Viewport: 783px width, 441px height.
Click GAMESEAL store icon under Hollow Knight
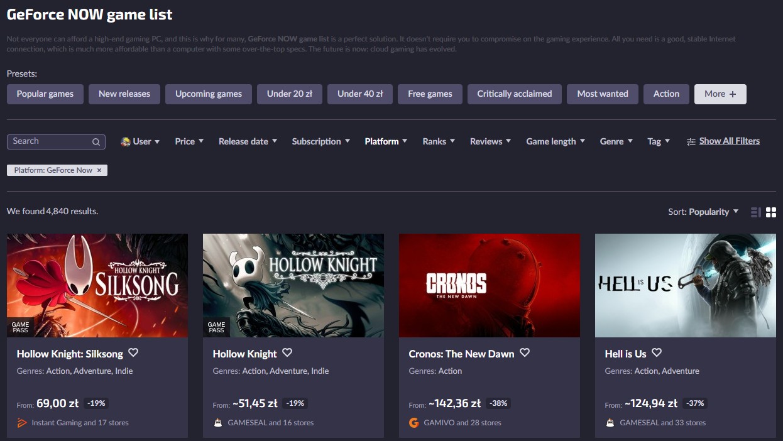[x=218, y=423]
